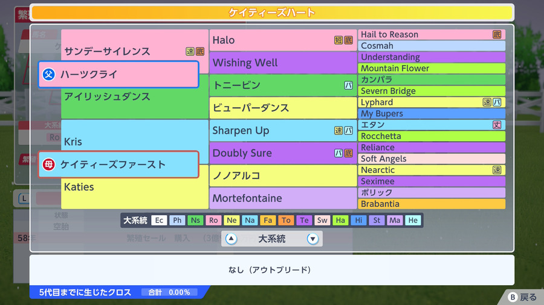Select the St lineage color swatch
The image size is (544, 305).
[x=377, y=220]
